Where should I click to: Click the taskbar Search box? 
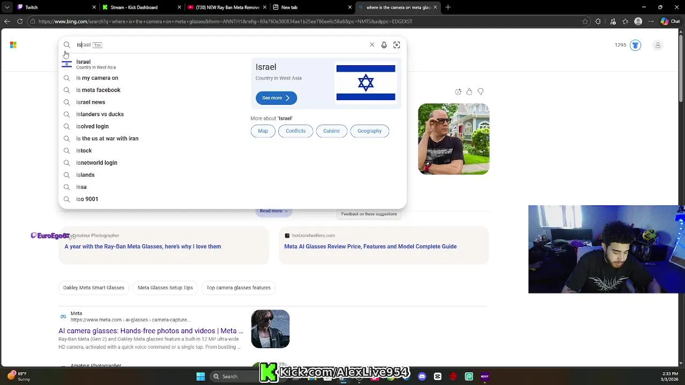pos(235,376)
